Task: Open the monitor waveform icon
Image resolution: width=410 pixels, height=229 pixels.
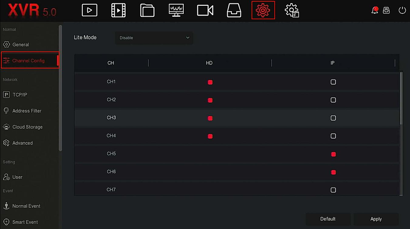Action: click(176, 10)
